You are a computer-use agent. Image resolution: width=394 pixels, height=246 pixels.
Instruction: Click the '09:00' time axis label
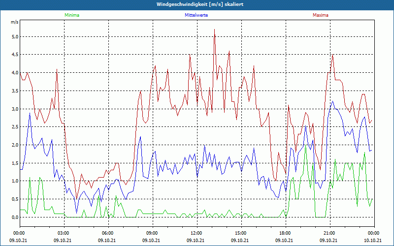[x=153, y=233]
